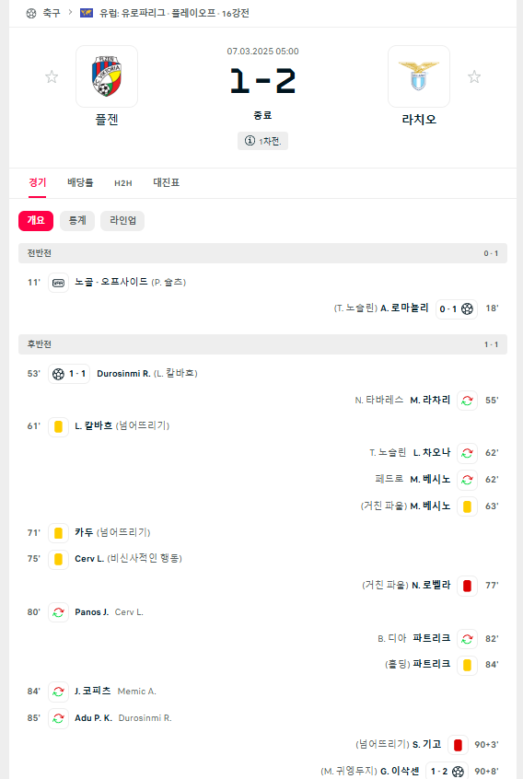This screenshot has height=779, width=523.
Task: Click the VAR icon at 11 minutes
Action: [x=58, y=283]
